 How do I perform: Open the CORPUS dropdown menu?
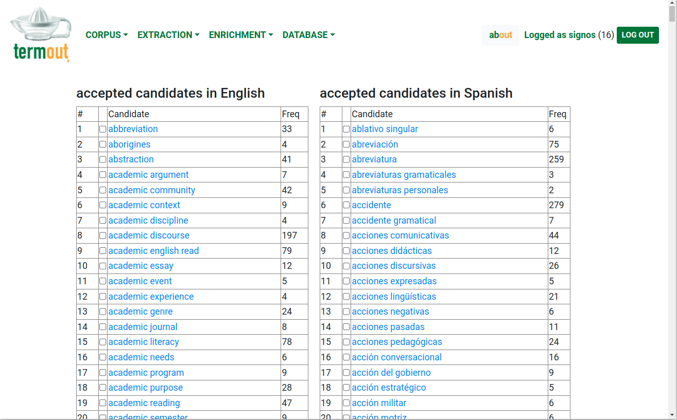coord(107,35)
